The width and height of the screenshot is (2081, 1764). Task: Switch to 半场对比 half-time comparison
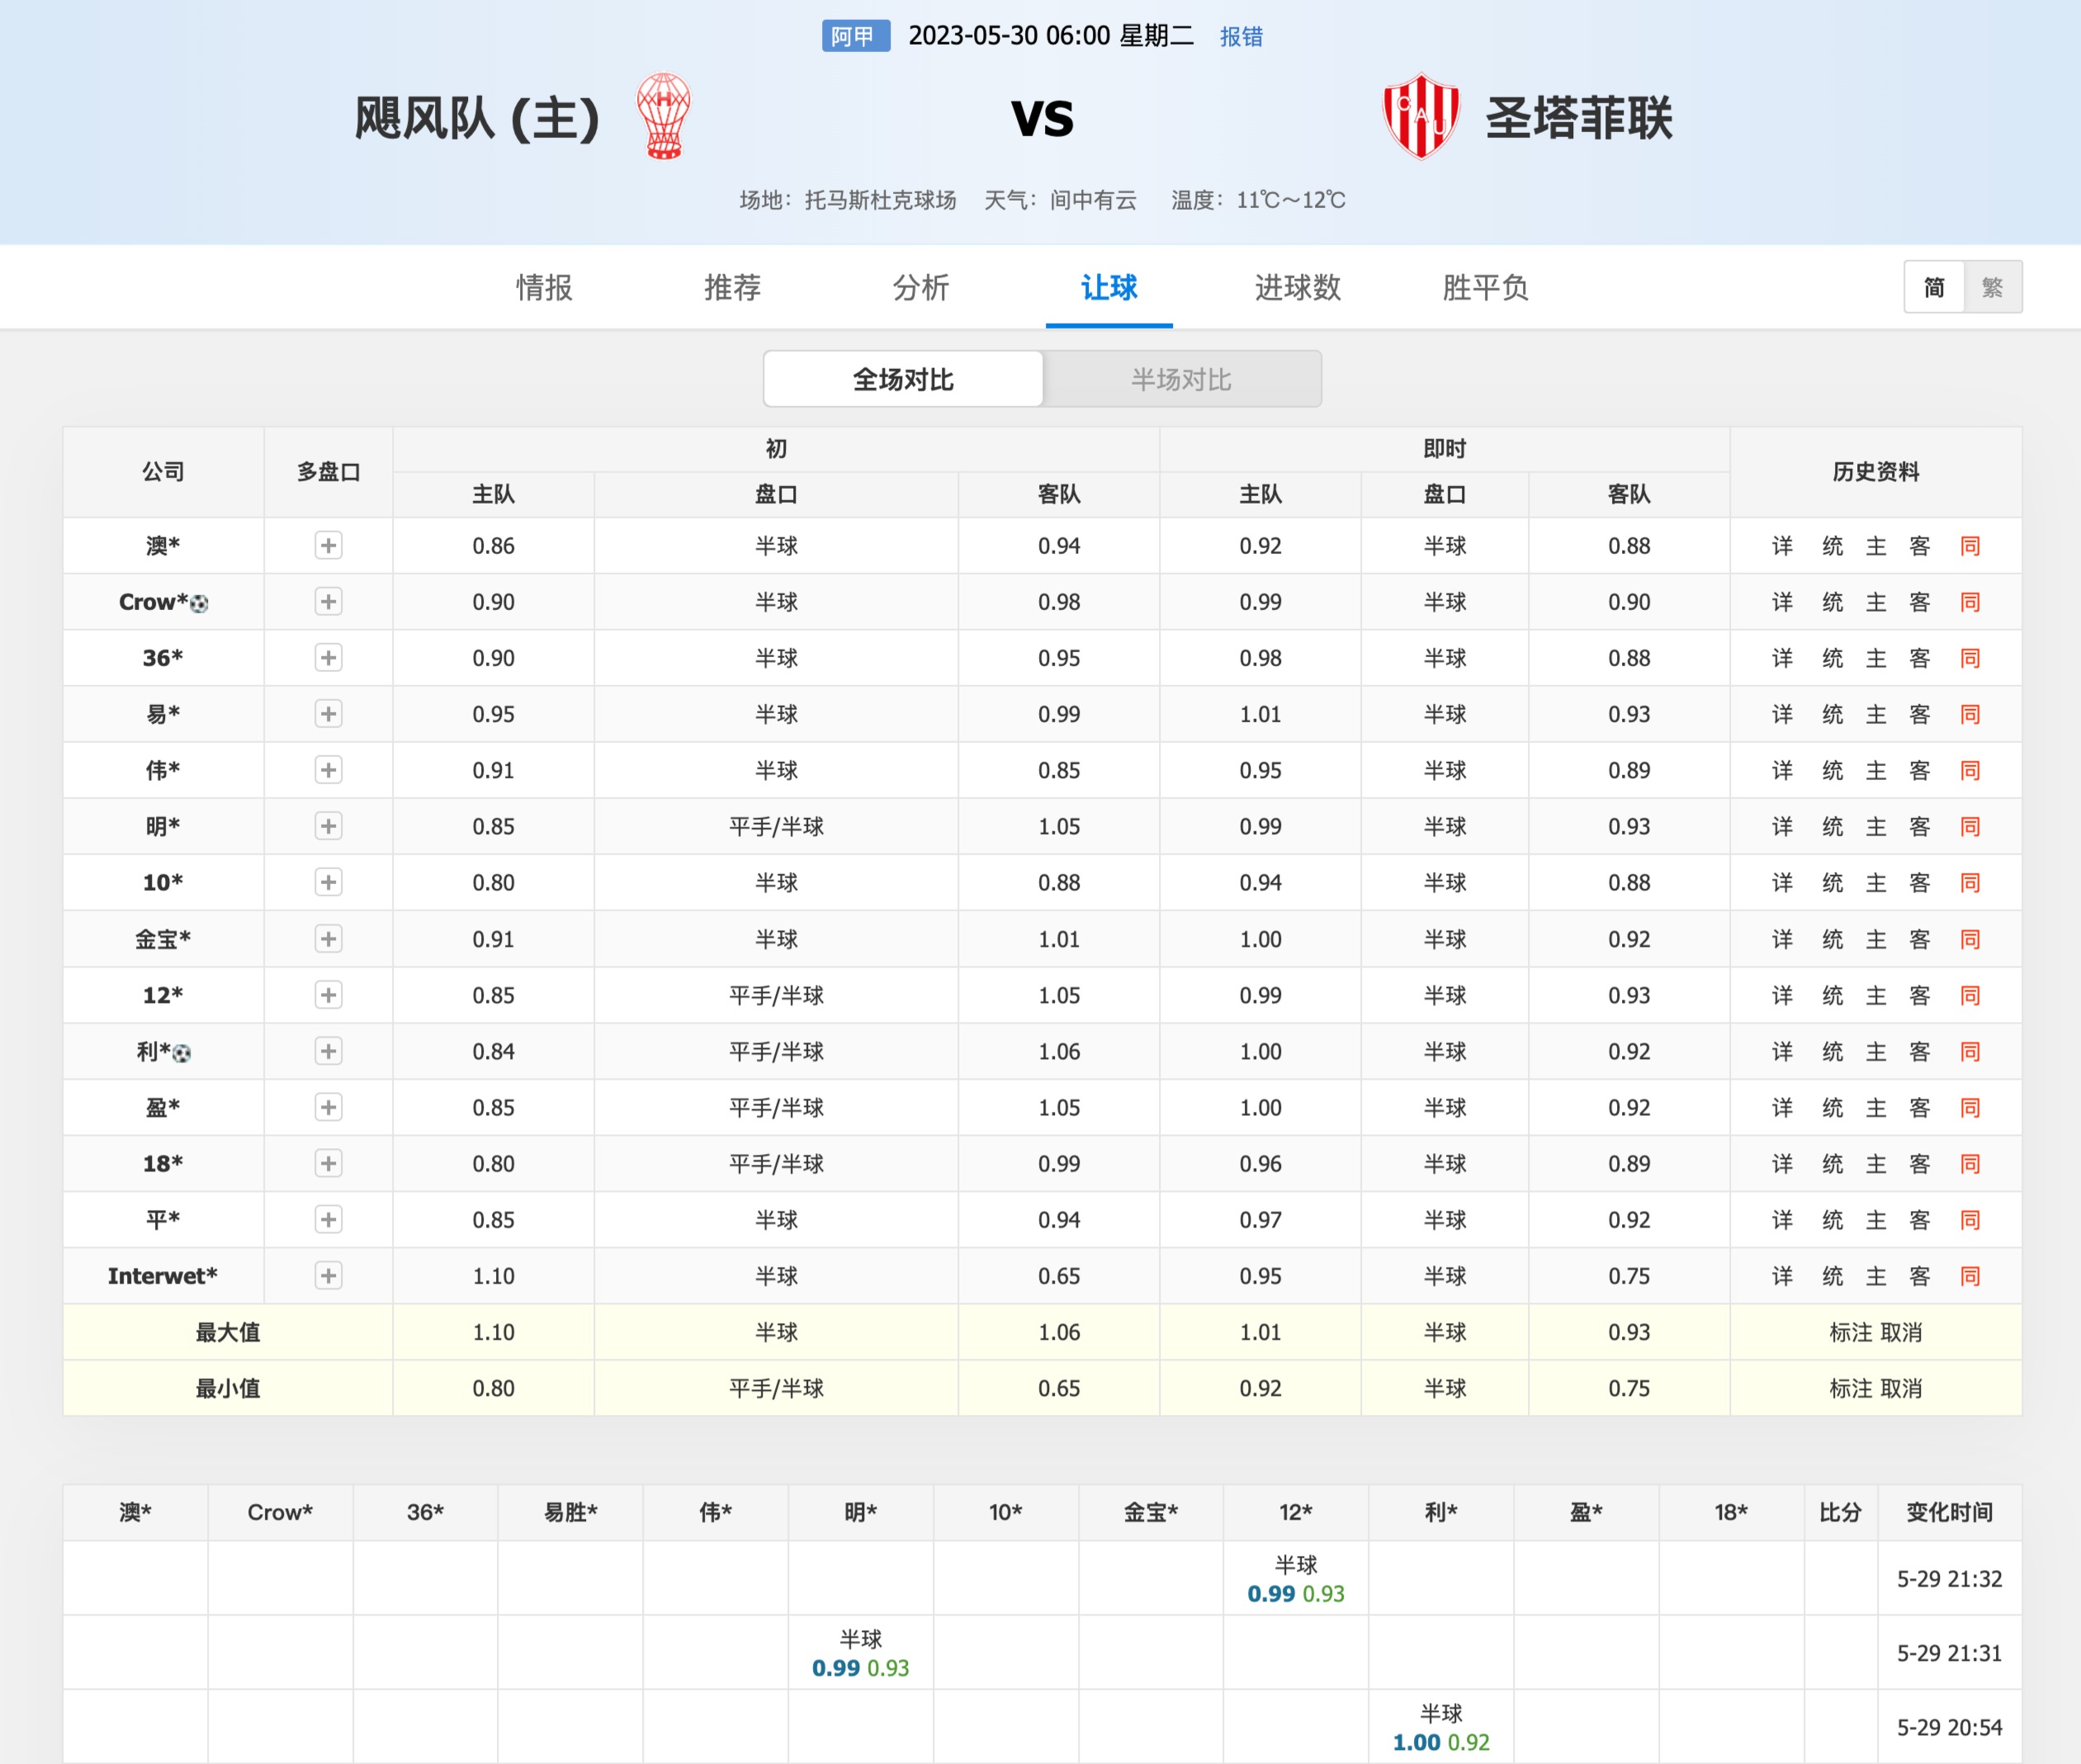pyautogui.click(x=1181, y=379)
